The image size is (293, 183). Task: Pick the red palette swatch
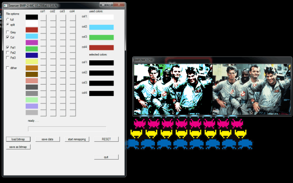coord(32,30)
